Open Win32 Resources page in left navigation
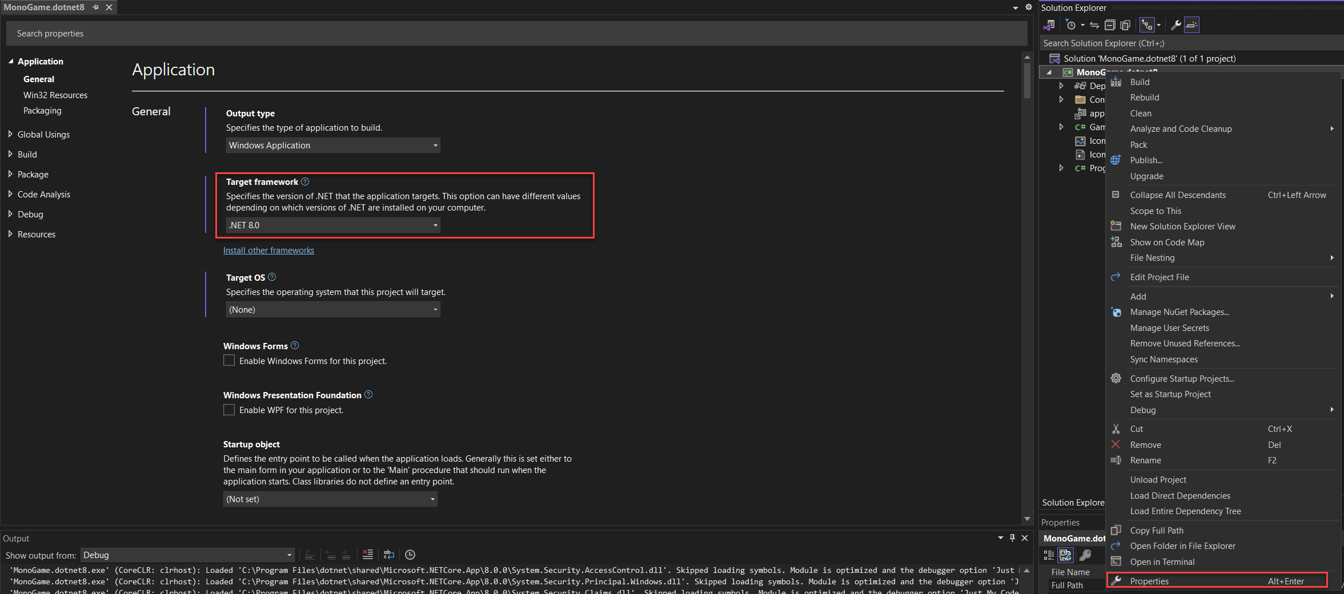Screen dimensions: 1344x594 point(55,95)
